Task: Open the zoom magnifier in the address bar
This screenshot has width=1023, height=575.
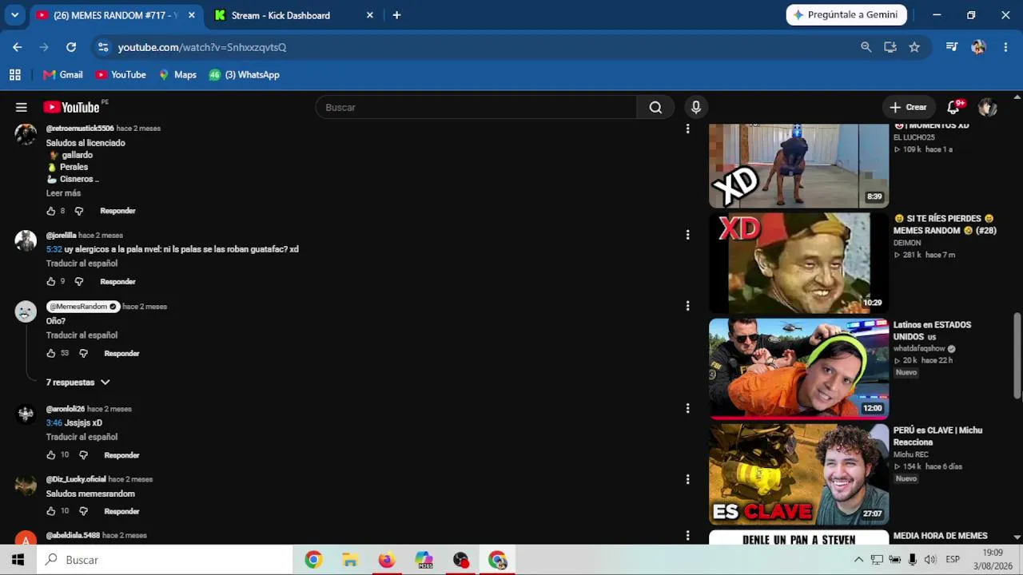Action: [x=866, y=47]
